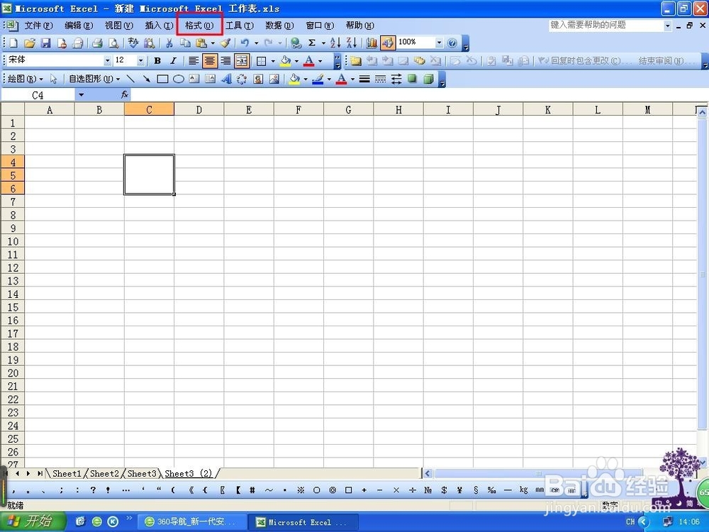This screenshot has height=532, width=709.
Task: Open the 数据(D) Data menu
Action: (279, 26)
